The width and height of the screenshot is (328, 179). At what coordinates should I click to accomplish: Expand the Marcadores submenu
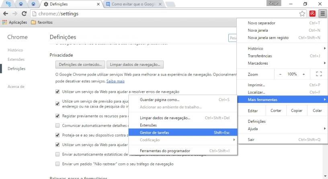click(x=282, y=63)
